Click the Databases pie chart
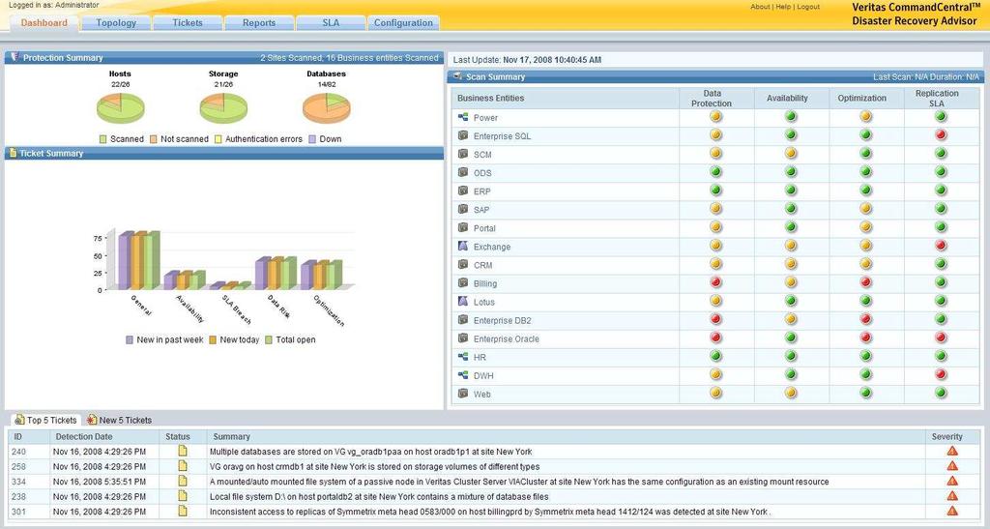990x529 pixels. [327, 108]
